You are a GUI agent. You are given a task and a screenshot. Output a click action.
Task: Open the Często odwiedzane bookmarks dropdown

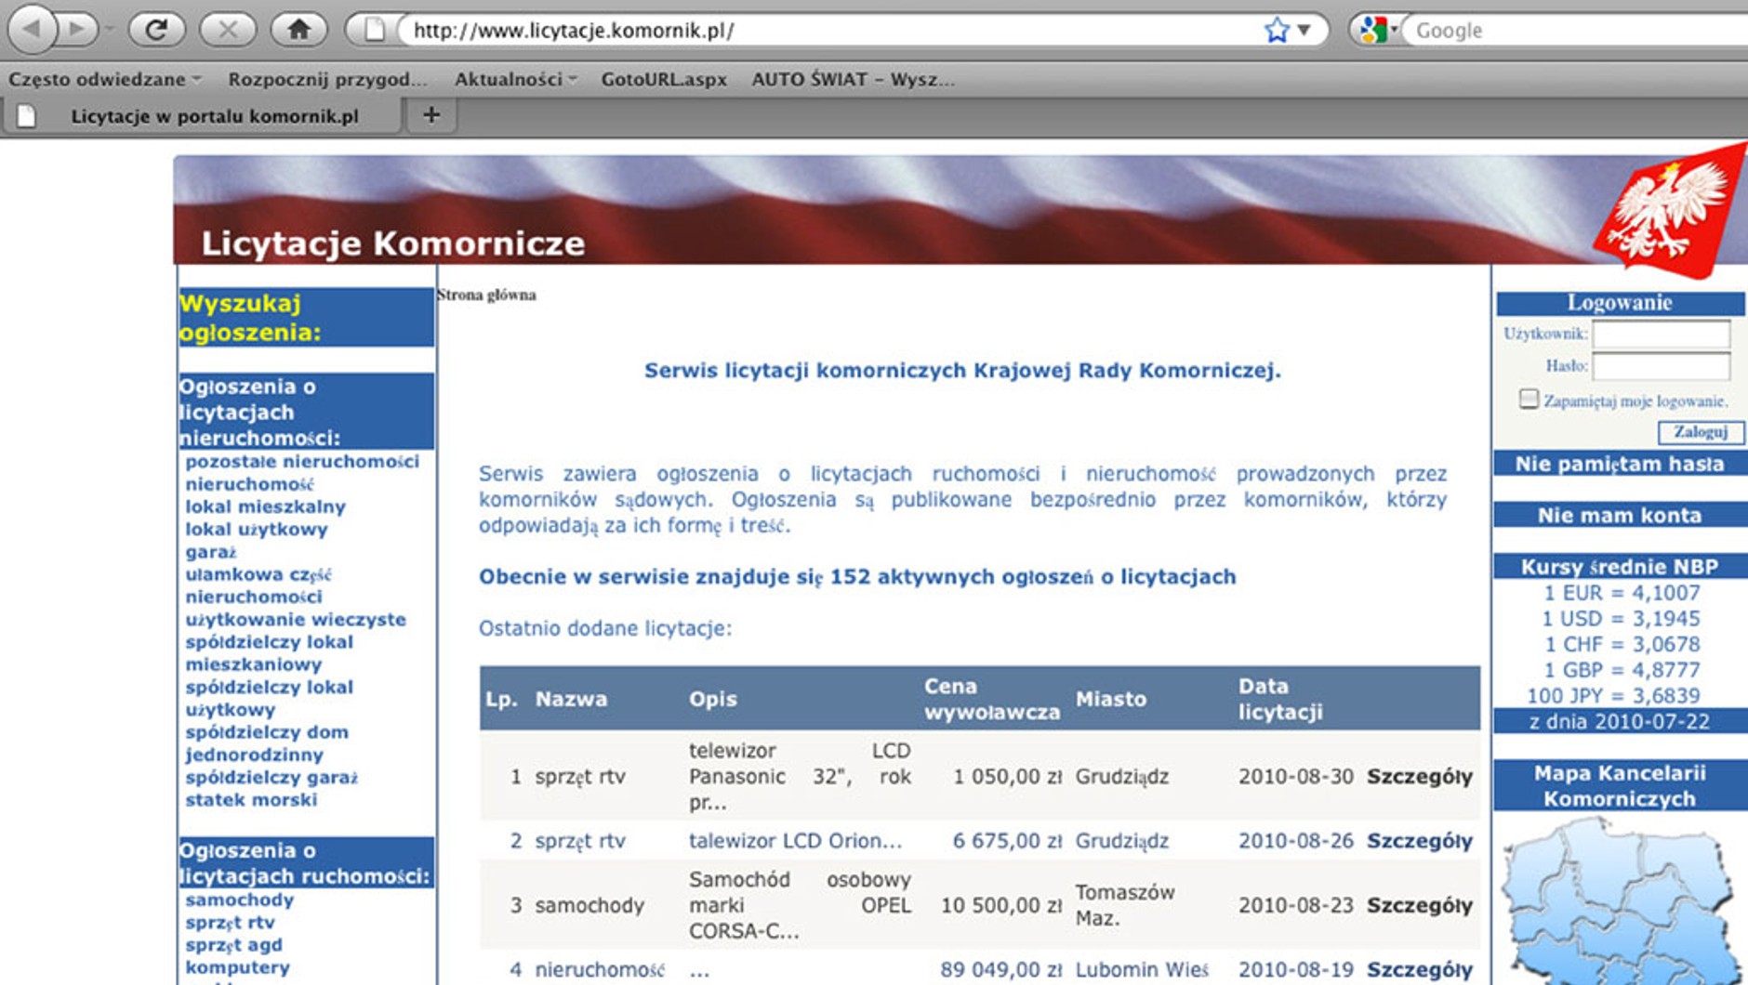click(x=104, y=80)
